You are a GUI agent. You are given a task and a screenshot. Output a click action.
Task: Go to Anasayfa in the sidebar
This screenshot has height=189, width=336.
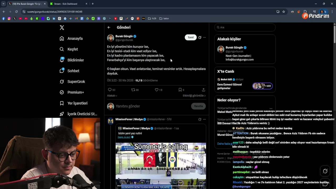coord(71,39)
